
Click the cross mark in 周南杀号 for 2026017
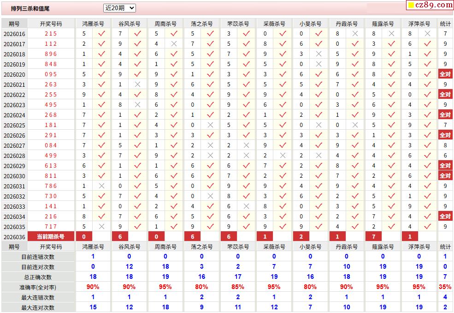pos(174,44)
